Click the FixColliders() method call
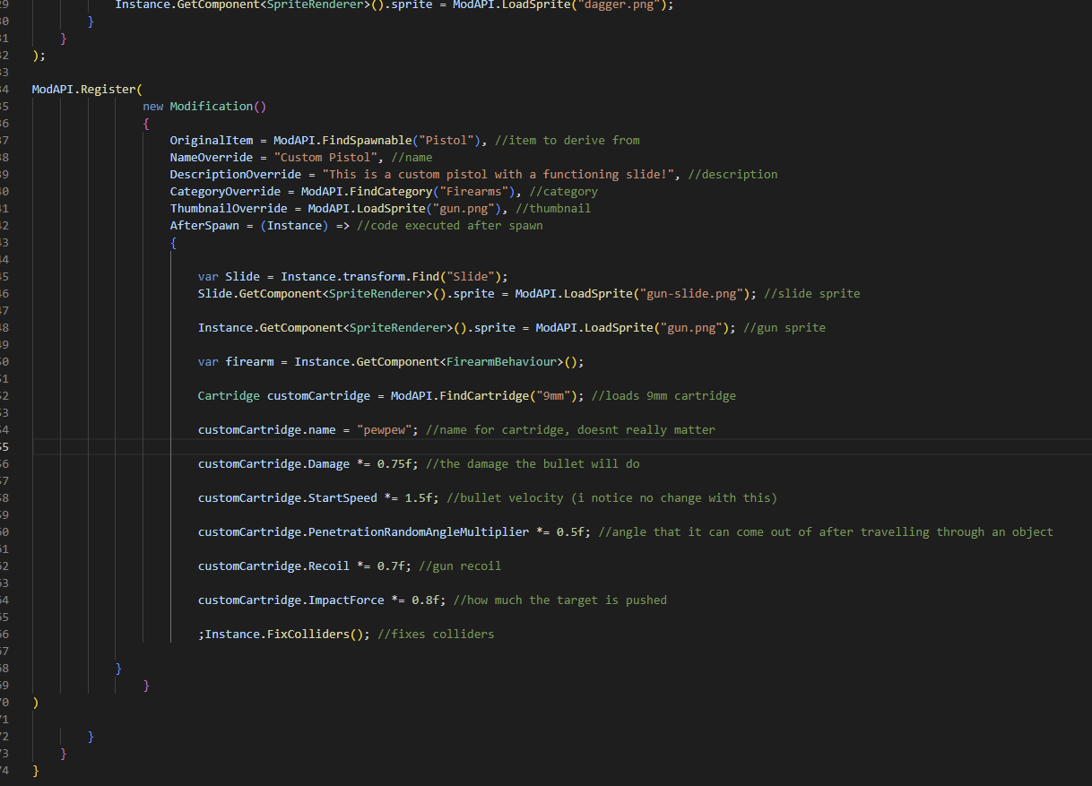The width and height of the screenshot is (1092, 786). [x=315, y=634]
